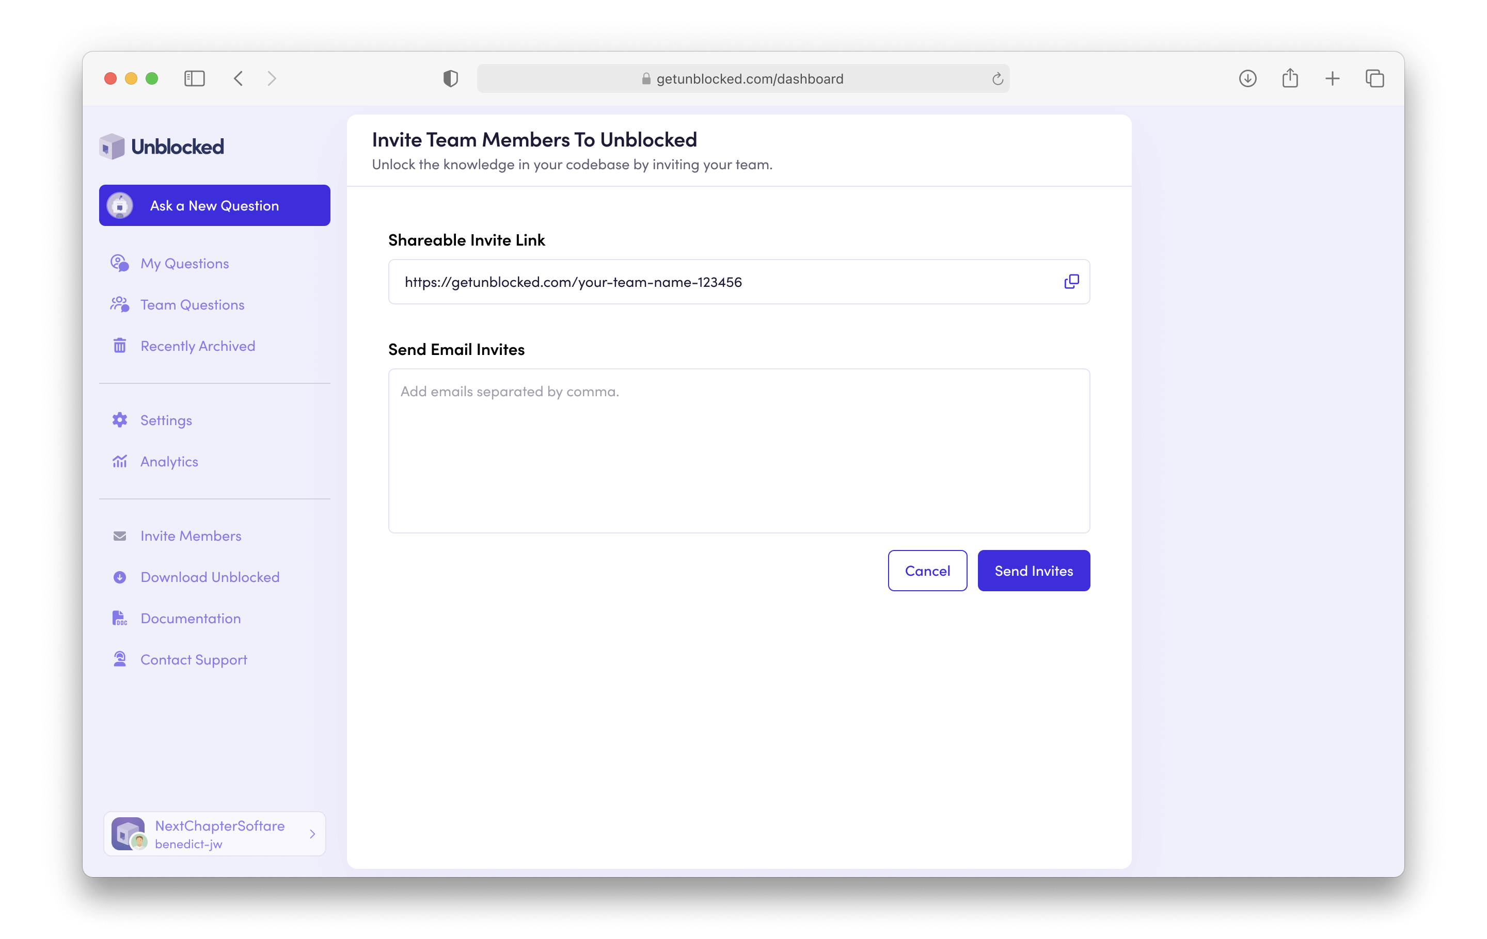Go to Team Questions

point(192,305)
